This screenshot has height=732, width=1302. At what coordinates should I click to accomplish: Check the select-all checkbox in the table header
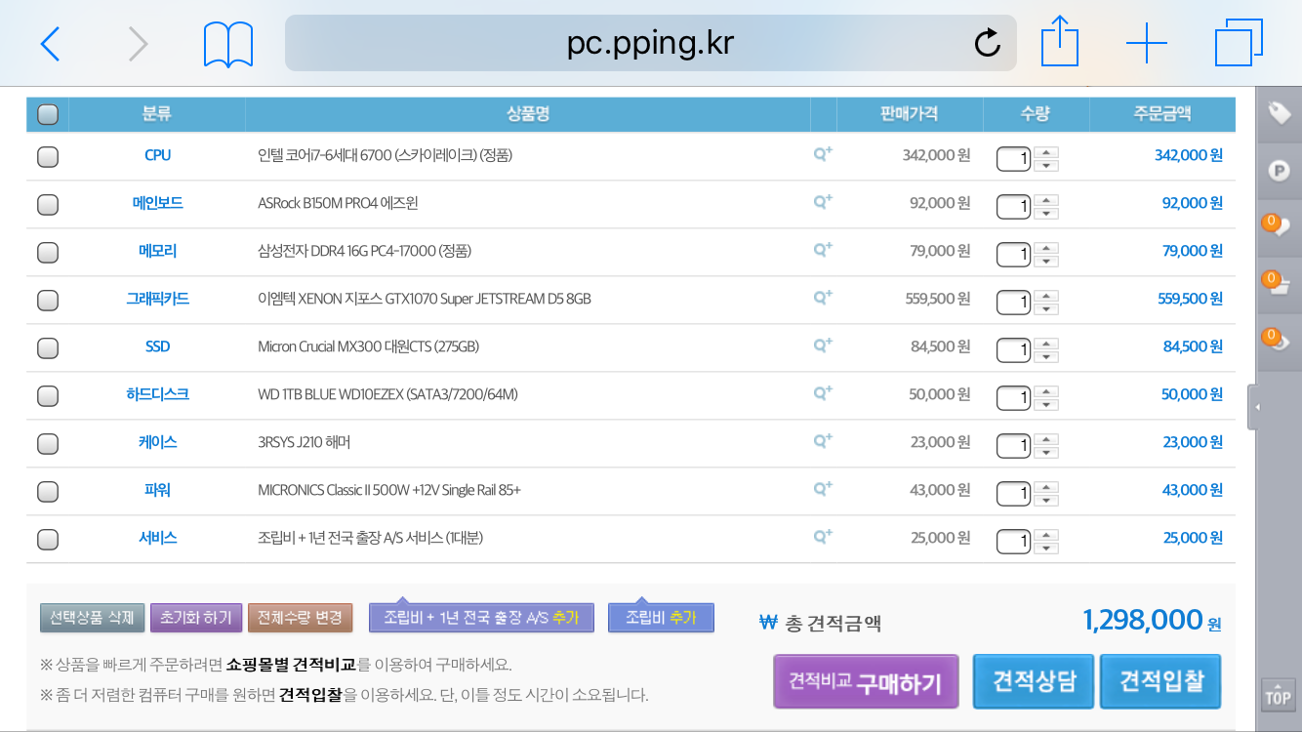tap(47, 115)
